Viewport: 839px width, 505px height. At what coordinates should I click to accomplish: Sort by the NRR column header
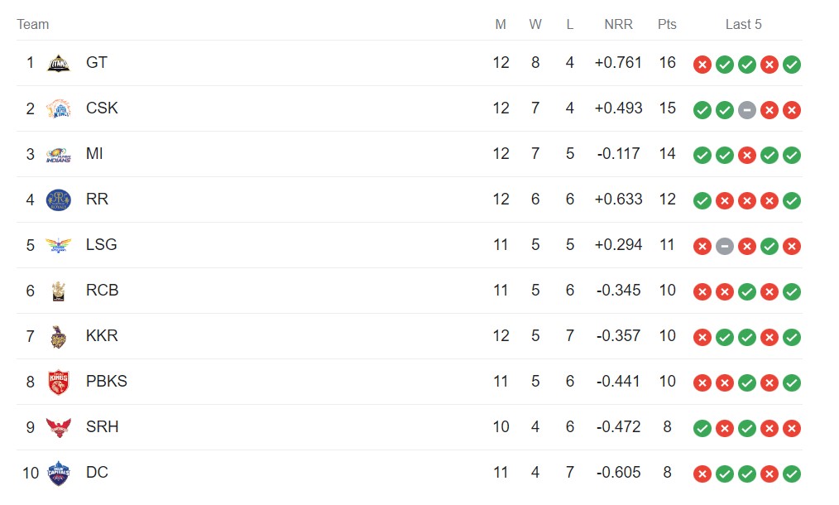coord(618,24)
